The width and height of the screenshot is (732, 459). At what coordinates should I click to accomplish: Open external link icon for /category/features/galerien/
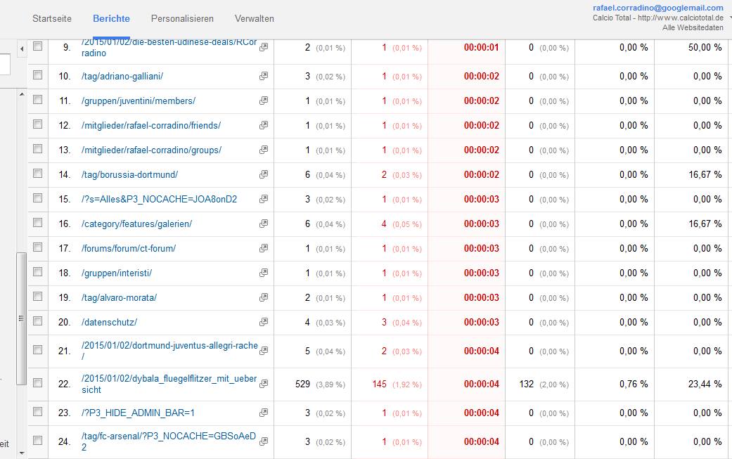coord(264,224)
